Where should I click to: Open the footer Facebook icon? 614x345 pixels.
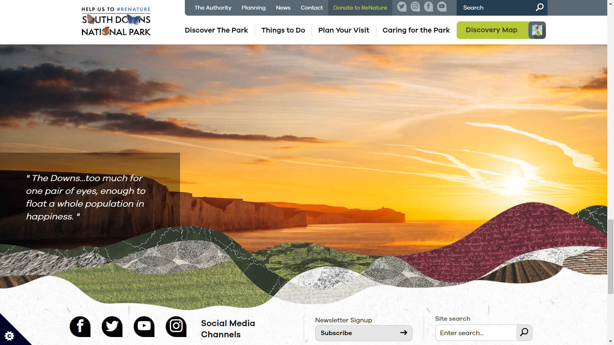tap(80, 326)
